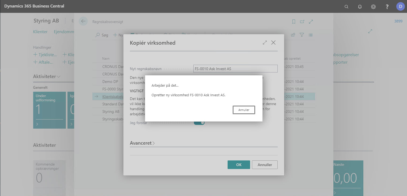This screenshot has width=407, height=196.
Task: Click the Styring AB company heading
Action: [x=46, y=21]
